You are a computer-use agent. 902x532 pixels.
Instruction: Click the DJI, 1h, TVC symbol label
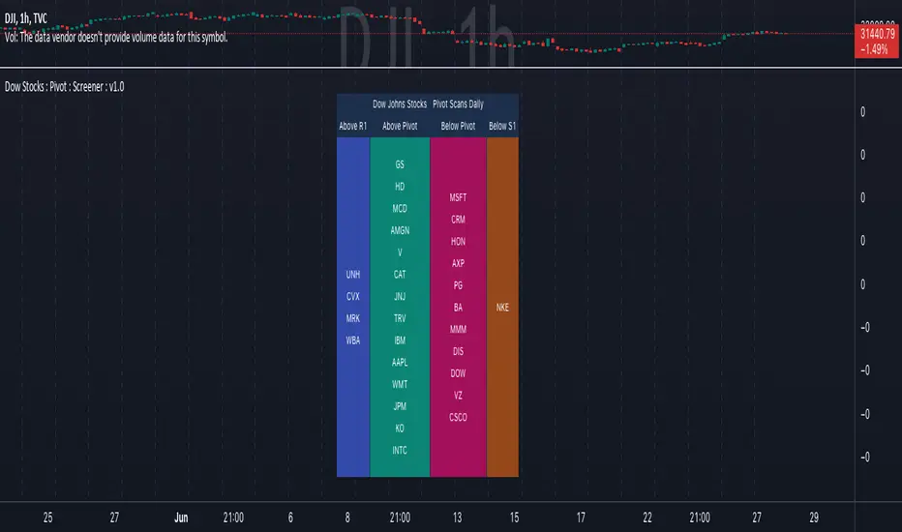click(x=26, y=18)
